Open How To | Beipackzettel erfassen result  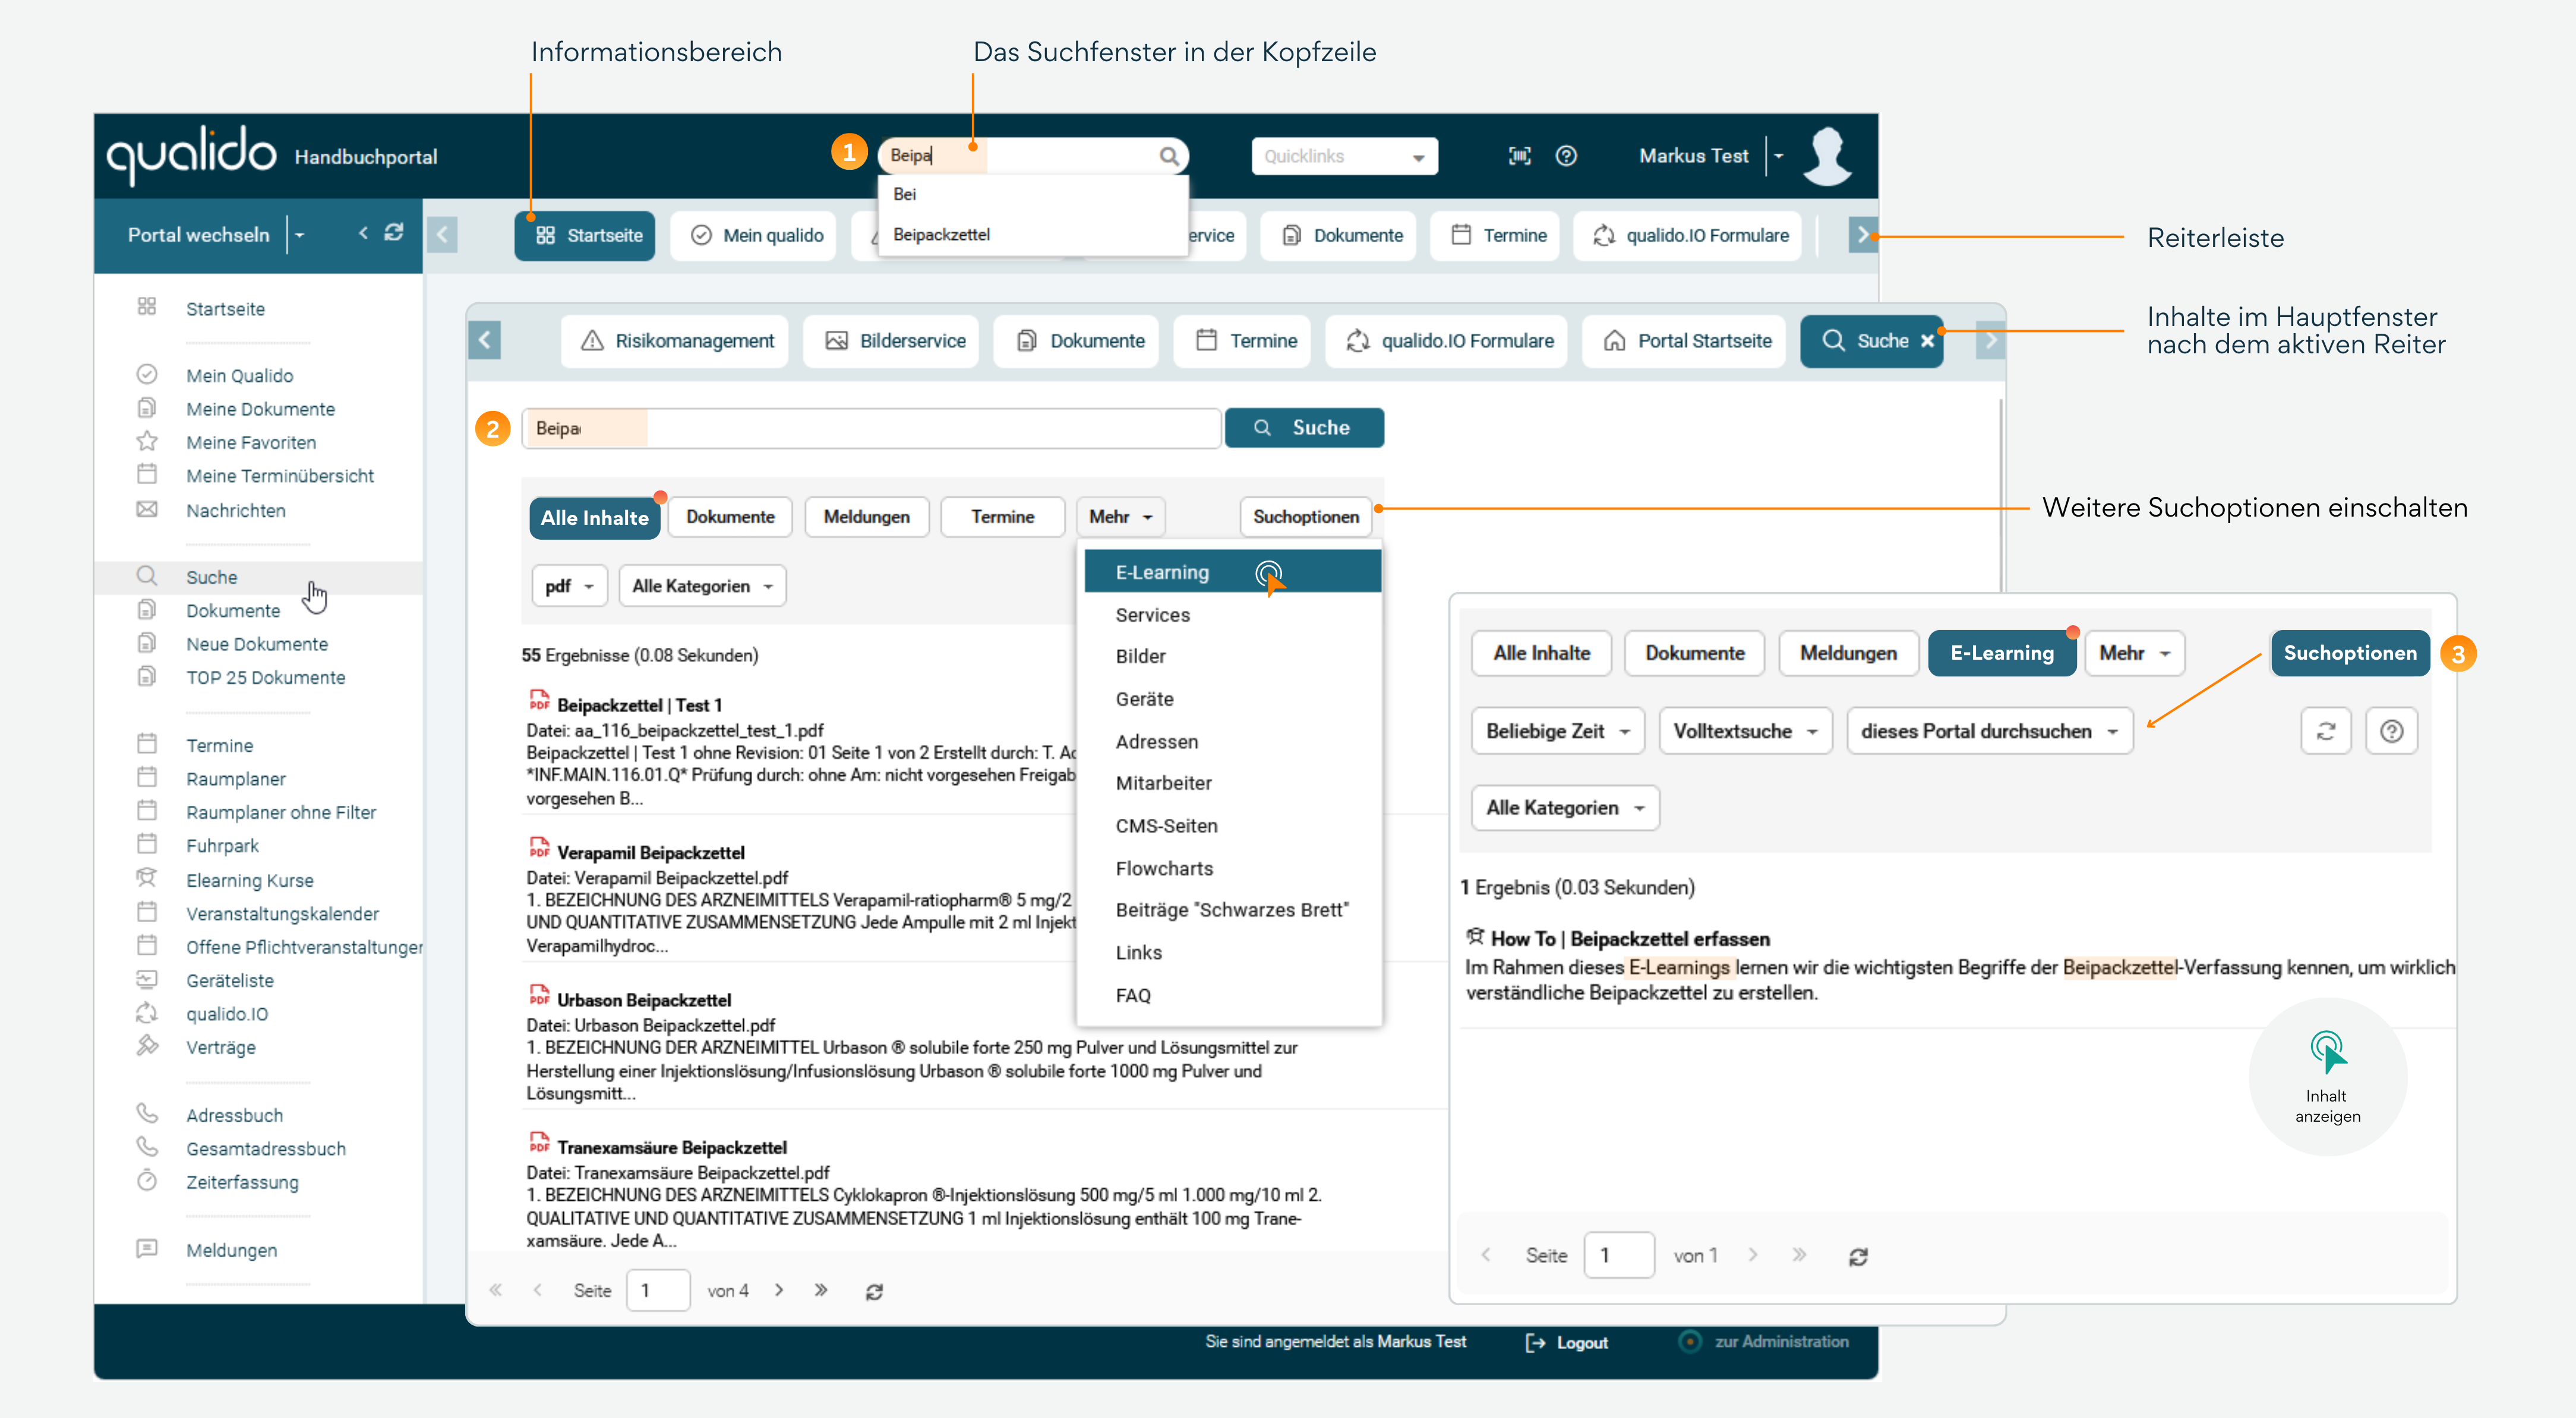point(1629,938)
